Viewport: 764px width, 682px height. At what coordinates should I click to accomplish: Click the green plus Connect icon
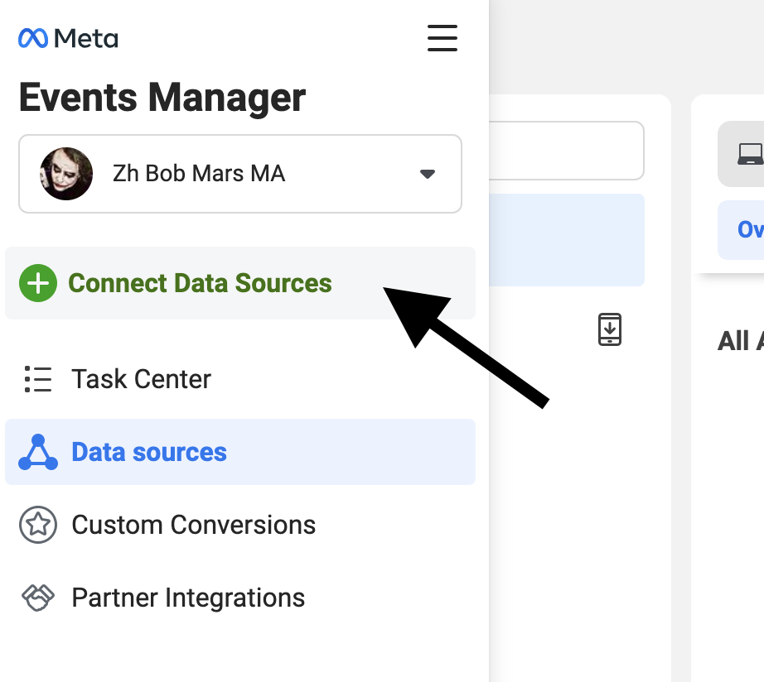pyautogui.click(x=38, y=283)
